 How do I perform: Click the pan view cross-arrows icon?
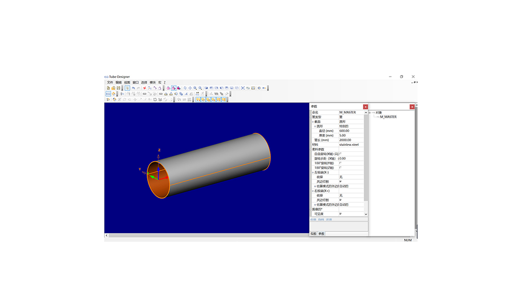coord(190,88)
